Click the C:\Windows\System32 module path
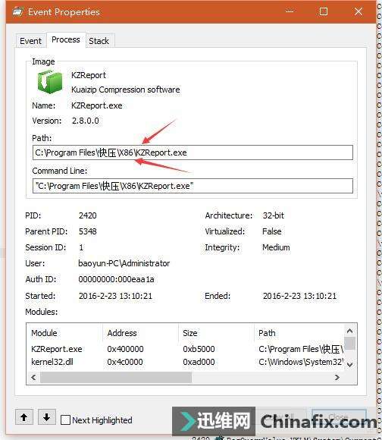Image resolution: width=382 pixels, height=440 pixels. pyautogui.click(x=302, y=362)
